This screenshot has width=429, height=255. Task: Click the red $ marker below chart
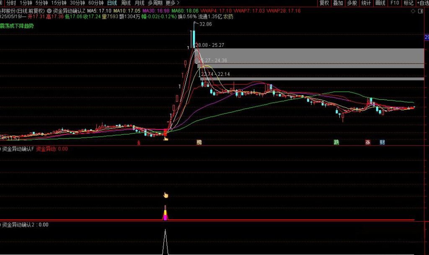pyautogui.click(x=139, y=142)
